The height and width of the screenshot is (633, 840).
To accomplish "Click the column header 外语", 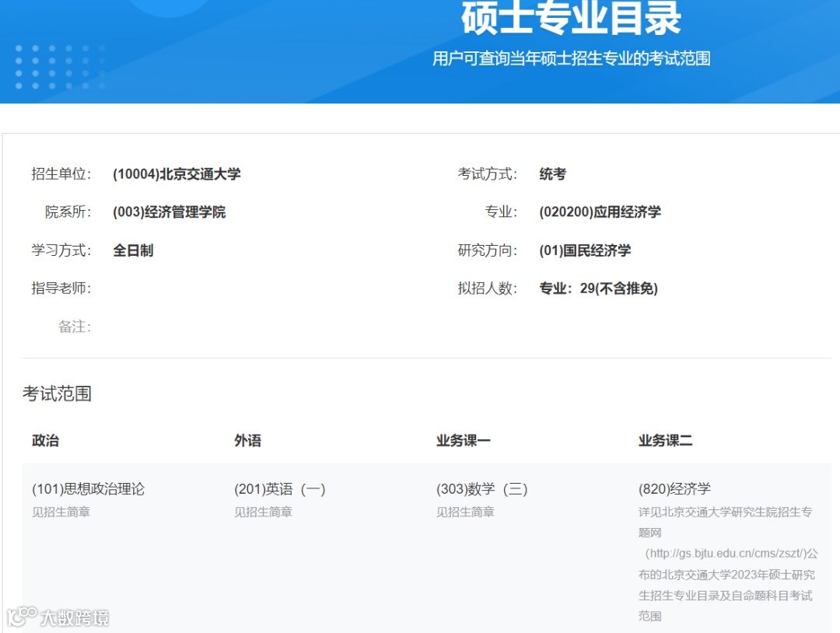I will click(x=247, y=440).
